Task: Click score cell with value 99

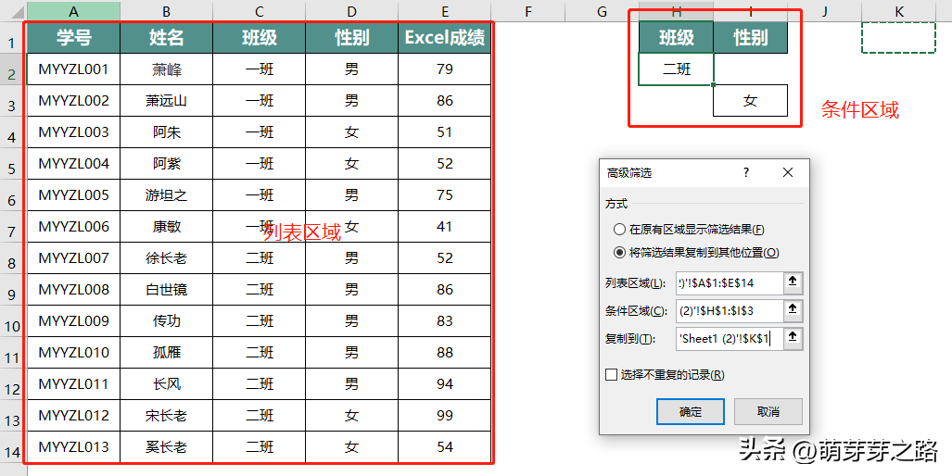Action: point(445,416)
